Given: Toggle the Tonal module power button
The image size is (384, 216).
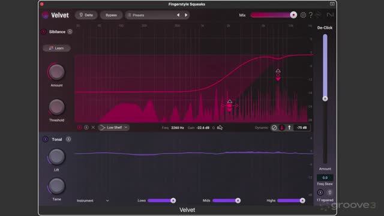Looking at the screenshot, I should 46,139.
